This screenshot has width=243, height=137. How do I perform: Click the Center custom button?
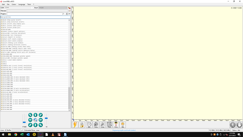tap(96, 125)
